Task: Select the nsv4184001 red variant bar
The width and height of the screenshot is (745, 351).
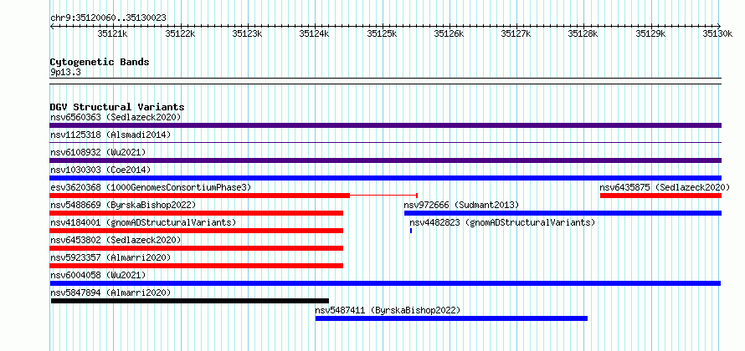Action: (x=196, y=231)
